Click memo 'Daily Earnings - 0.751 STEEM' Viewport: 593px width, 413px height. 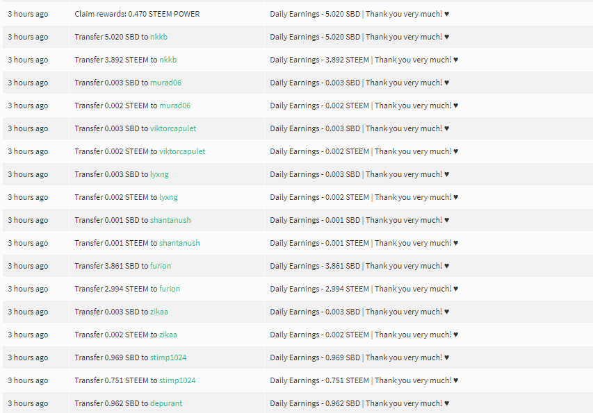click(x=320, y=380)
